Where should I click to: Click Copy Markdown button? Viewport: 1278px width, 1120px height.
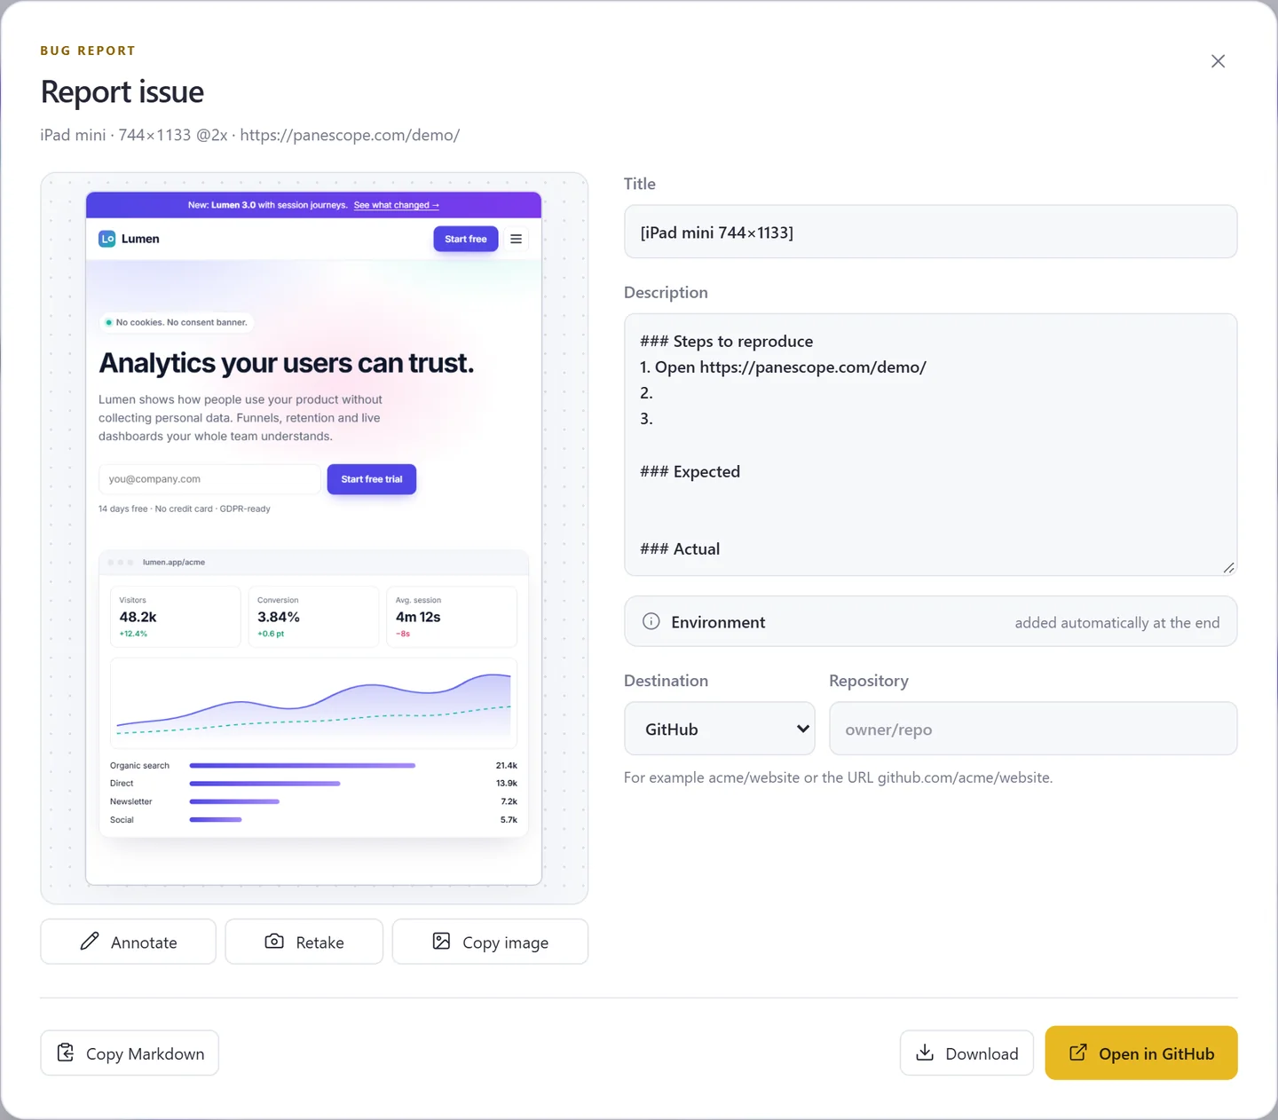coord(130,1053)
